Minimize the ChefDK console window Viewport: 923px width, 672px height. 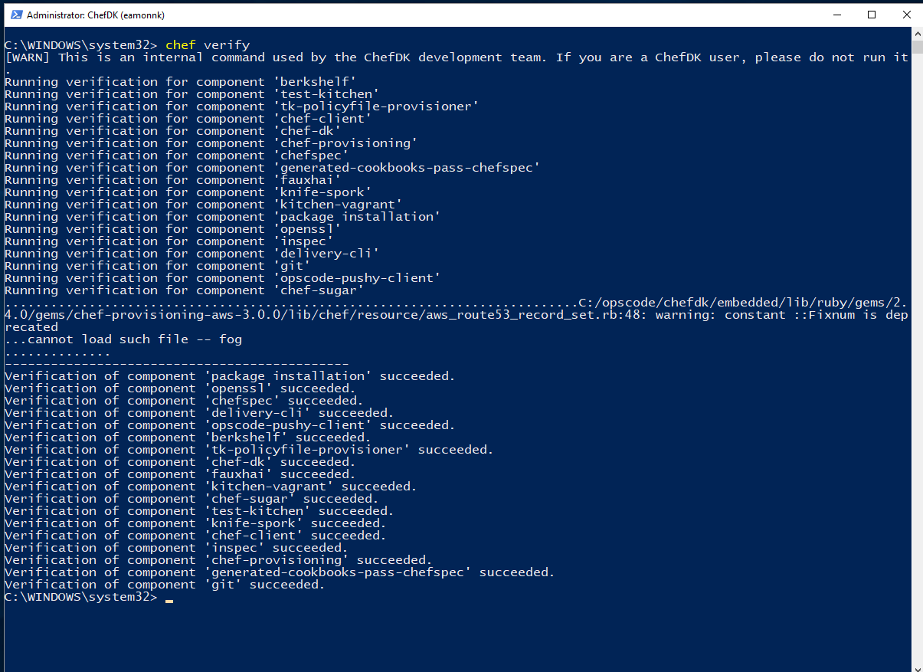(x=836, y=15)
